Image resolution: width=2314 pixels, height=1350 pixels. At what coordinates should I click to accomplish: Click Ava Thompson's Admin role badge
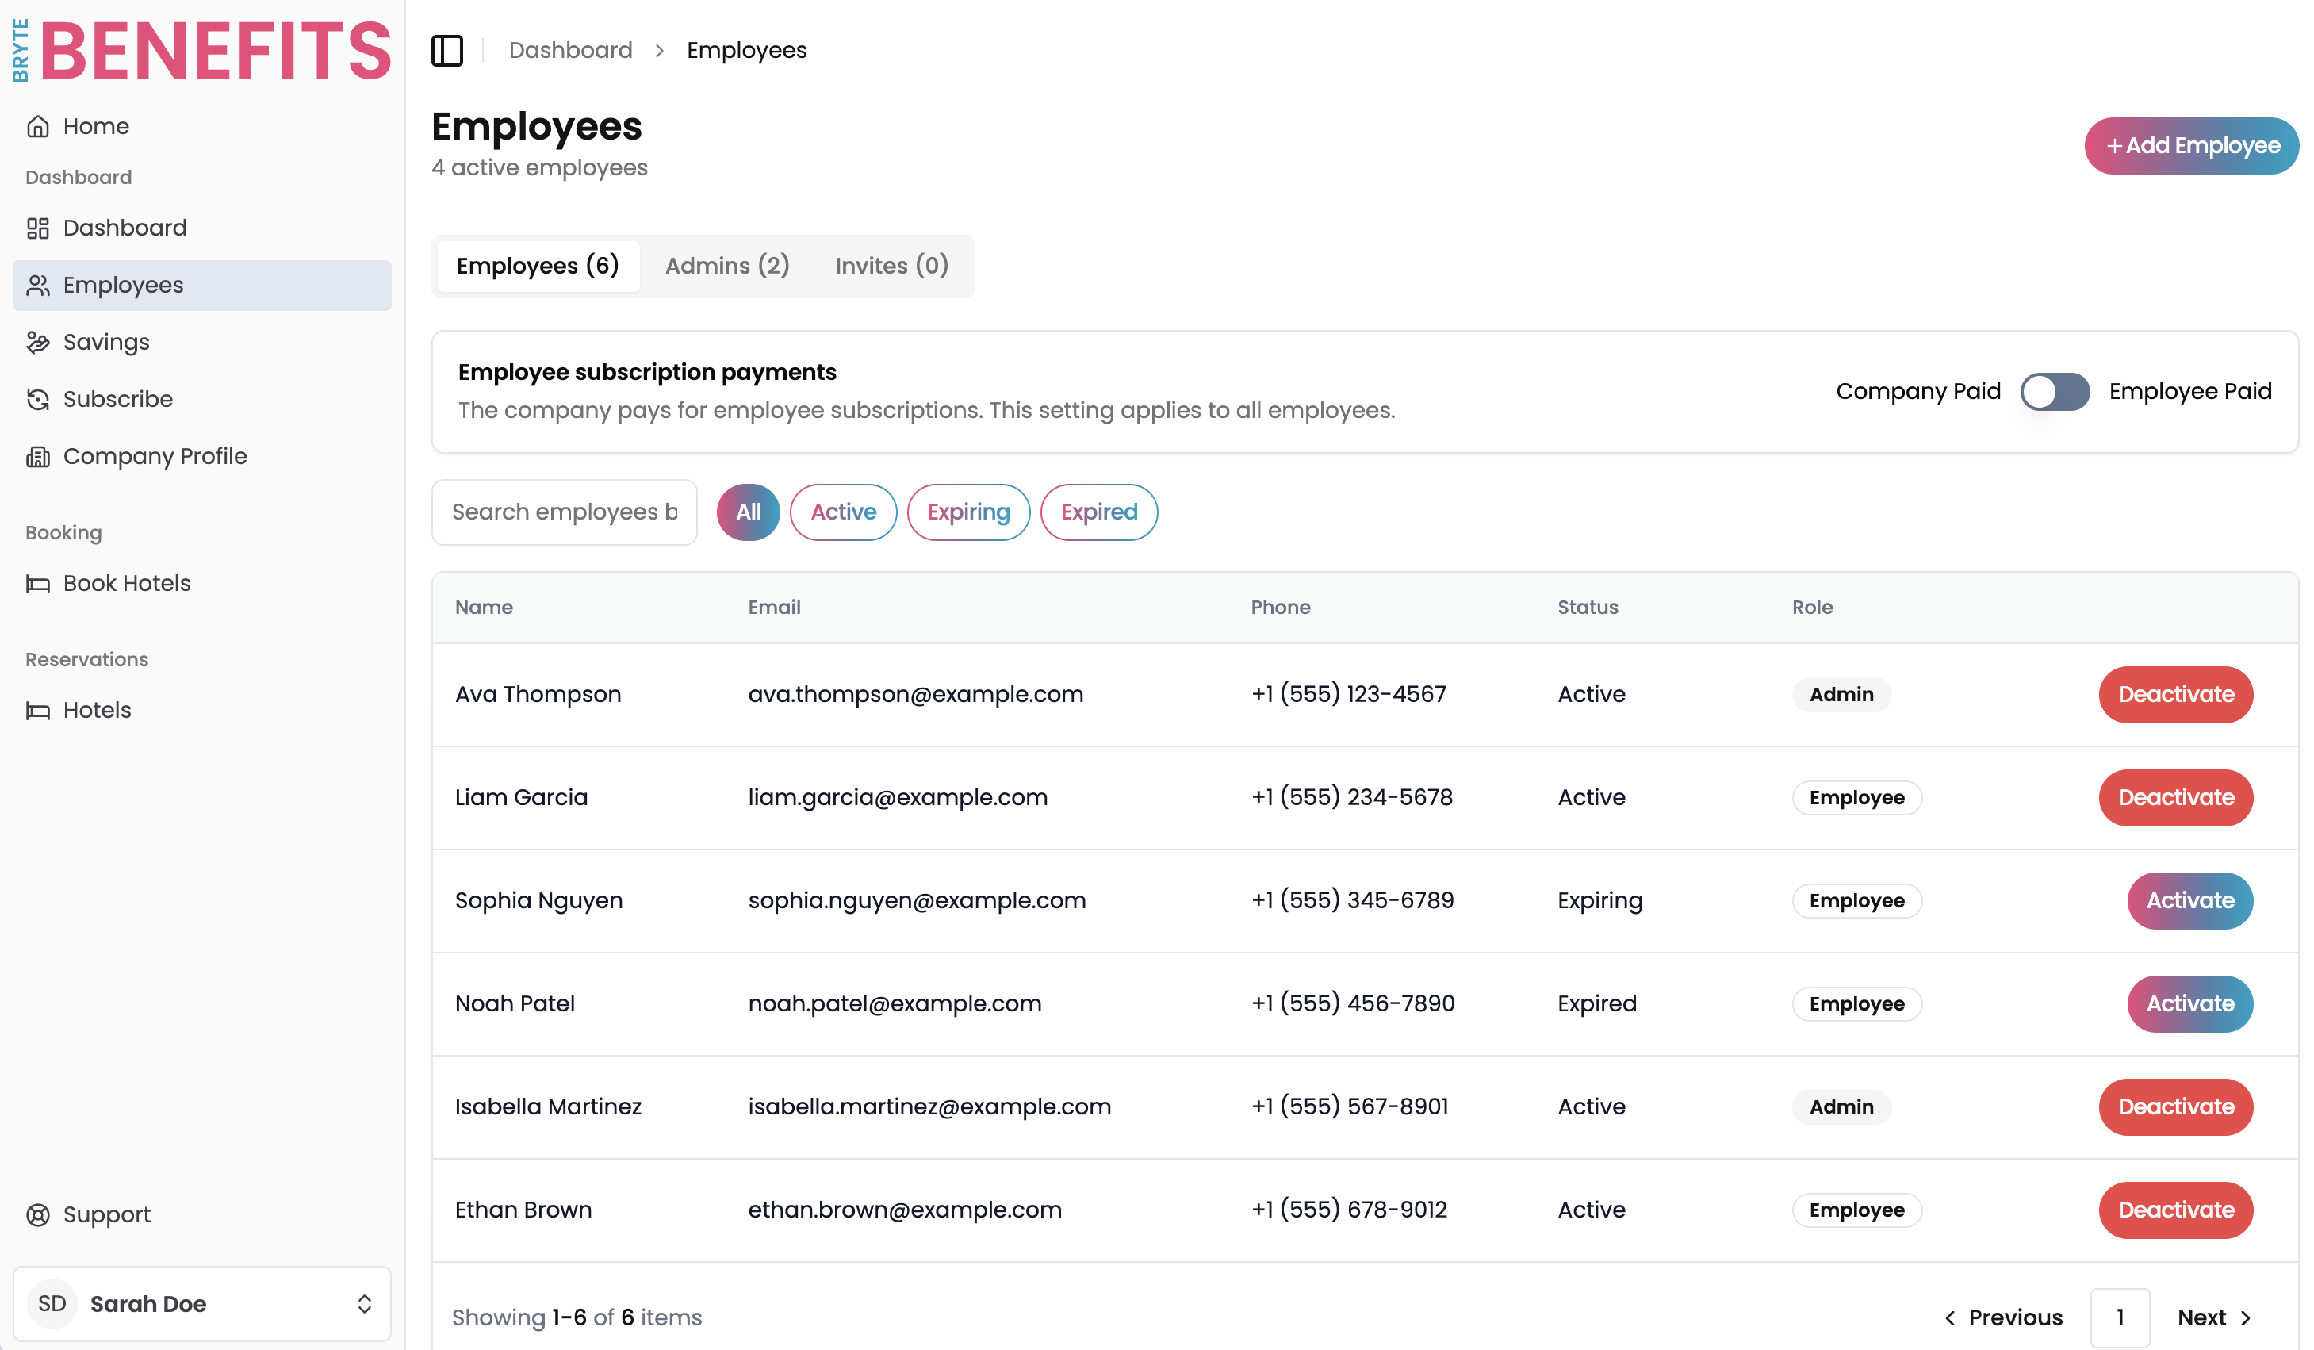point(1841,695)
